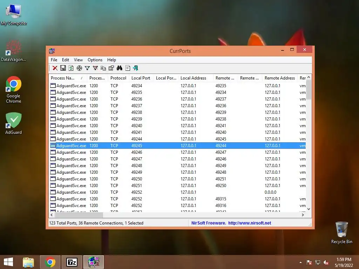Click horizontal scrollbar right arrow

[x=303, y=215]
